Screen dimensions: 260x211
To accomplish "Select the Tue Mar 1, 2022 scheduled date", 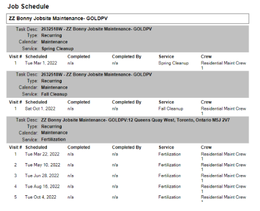I will pyautogui.click(x=41, y=63).
